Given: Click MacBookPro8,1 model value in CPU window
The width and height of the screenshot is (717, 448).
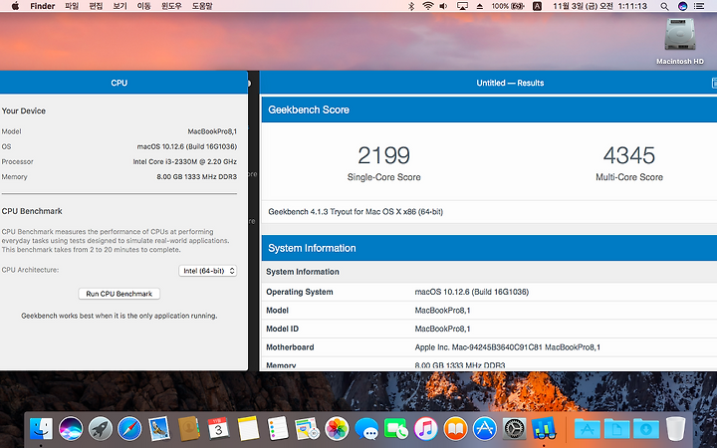Looking at the screenshot, I should pyautogui.click(x=212, y=131).
